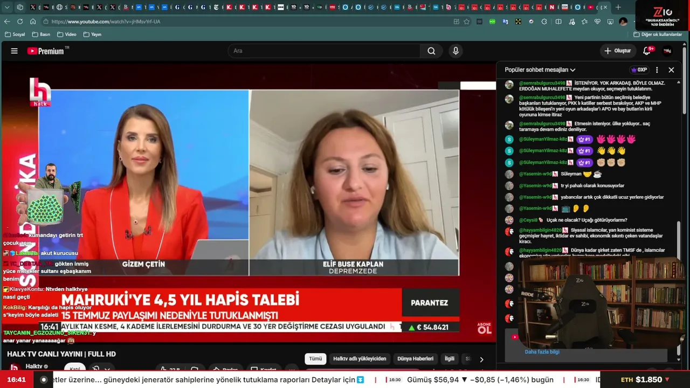Image resolution: width=690 pixels, height=388 pixels.
Task: Open the Yayın bookmarks folder
Action: tap(93, 34)
